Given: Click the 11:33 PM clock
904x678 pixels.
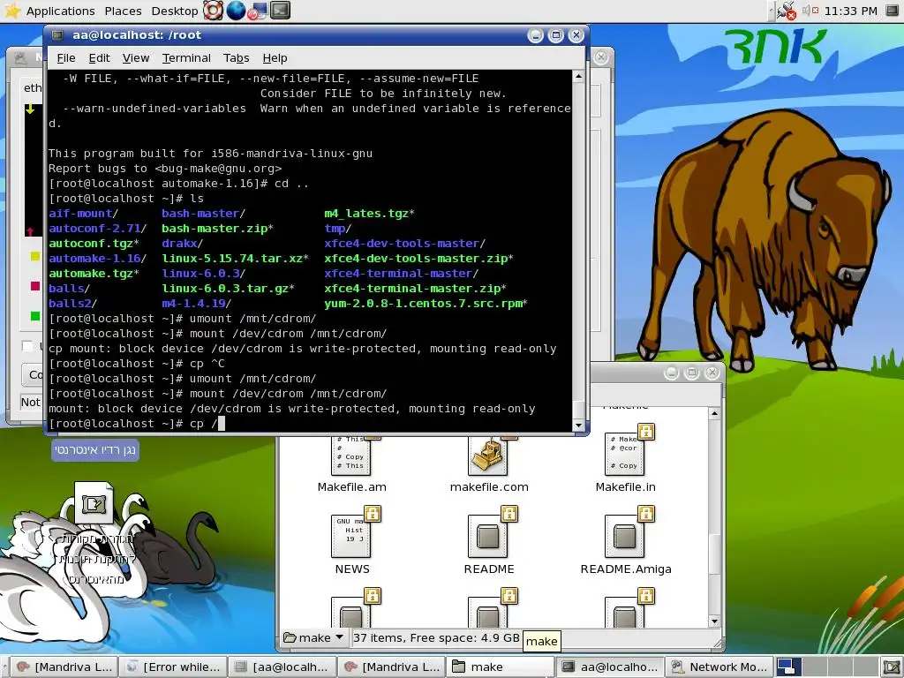Looking at the screenshot, I should click(850, 11).
